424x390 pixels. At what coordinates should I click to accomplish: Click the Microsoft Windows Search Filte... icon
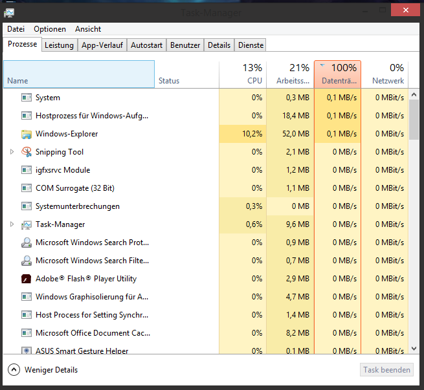(27, 261)
